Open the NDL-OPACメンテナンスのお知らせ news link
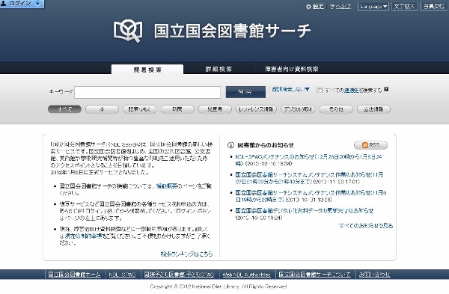The image size is (449, 294). [308, 160]
